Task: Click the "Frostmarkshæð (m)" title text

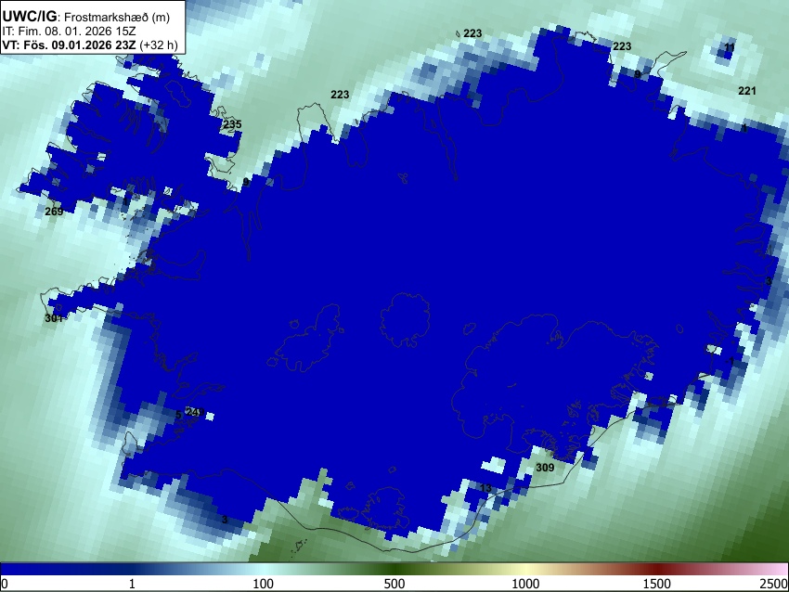Action: [117, 17]
